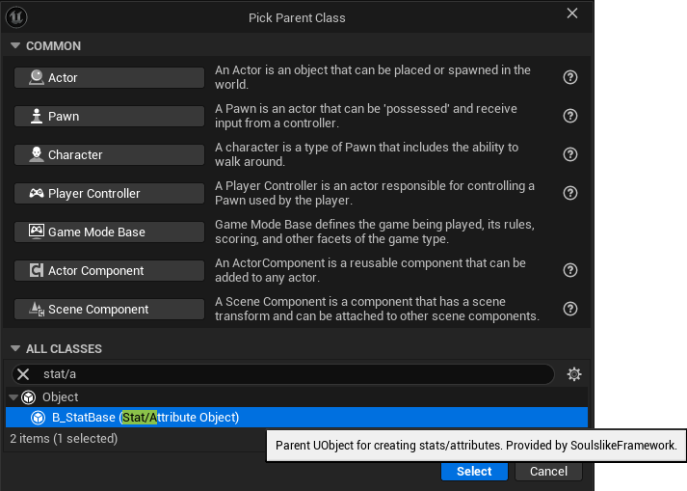Open help for Actor Component
This screenshot has width=687, height=491.
[x=570, y=270]
